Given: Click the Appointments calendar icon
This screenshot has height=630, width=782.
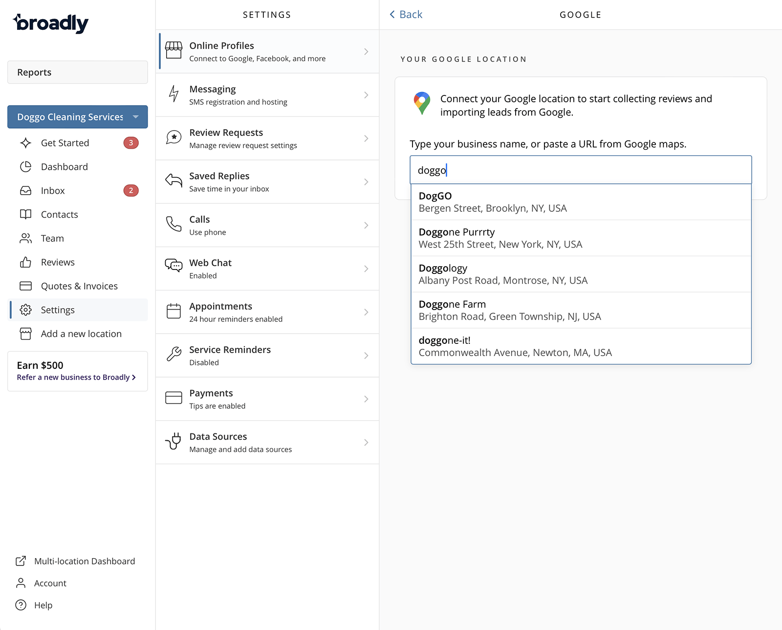Looking at the screenshot, I should [174, 311].
